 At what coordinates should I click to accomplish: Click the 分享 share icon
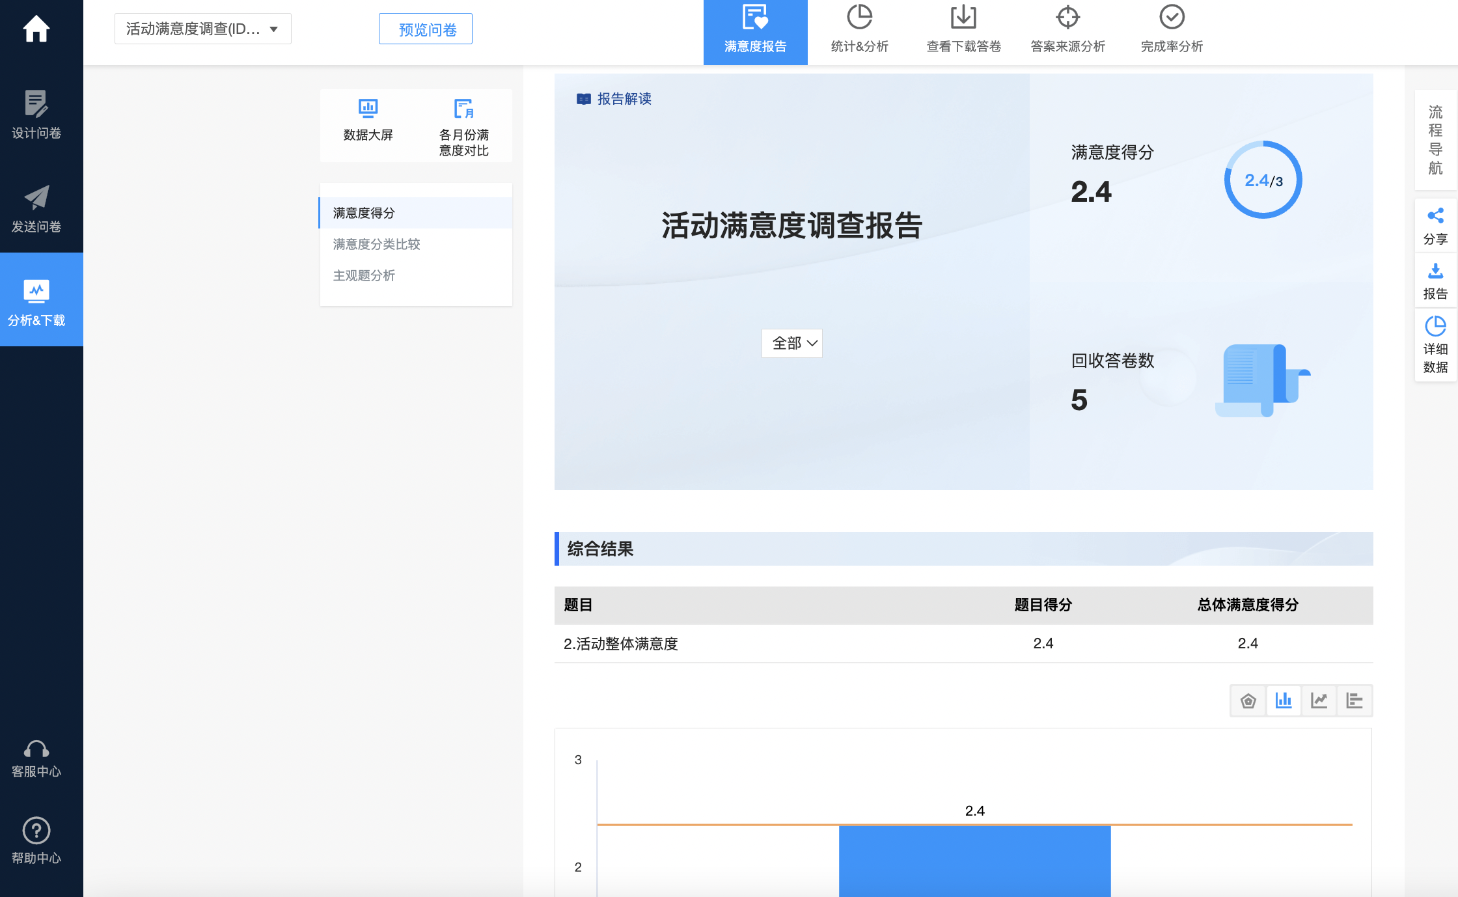tap(1435, 227)
